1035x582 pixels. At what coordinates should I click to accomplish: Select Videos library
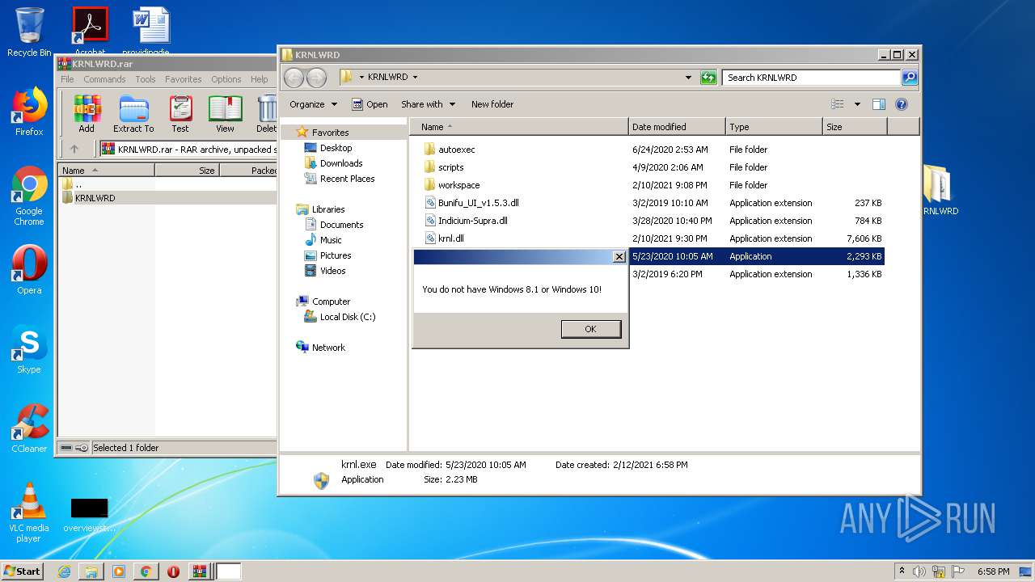325,271
